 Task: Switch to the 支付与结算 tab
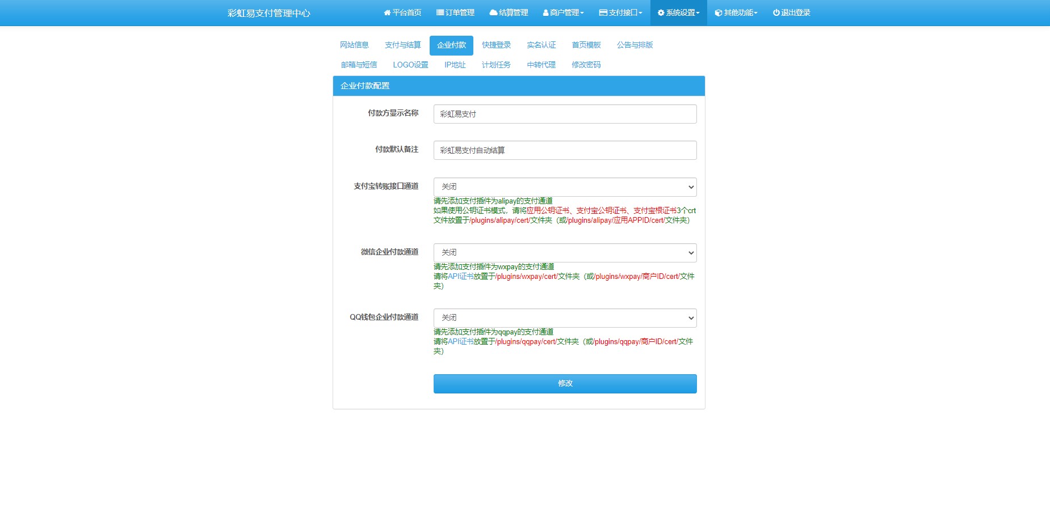(402, 45)
